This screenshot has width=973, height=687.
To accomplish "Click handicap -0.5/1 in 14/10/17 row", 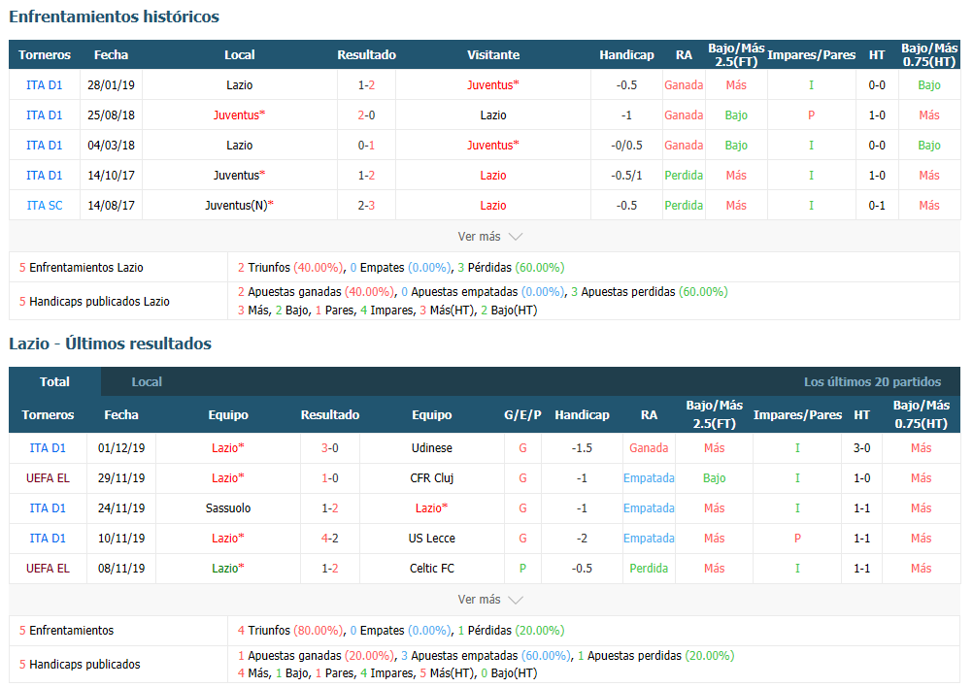I will (x=626, y=176).
